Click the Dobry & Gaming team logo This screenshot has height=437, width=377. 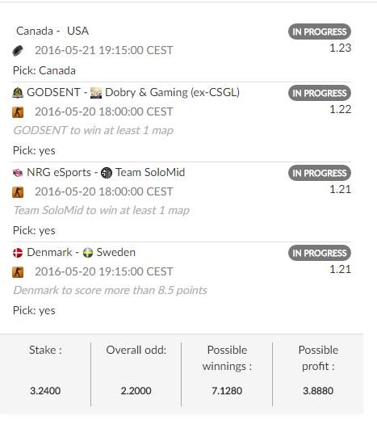pyautogui.click(x=96, y=93)
